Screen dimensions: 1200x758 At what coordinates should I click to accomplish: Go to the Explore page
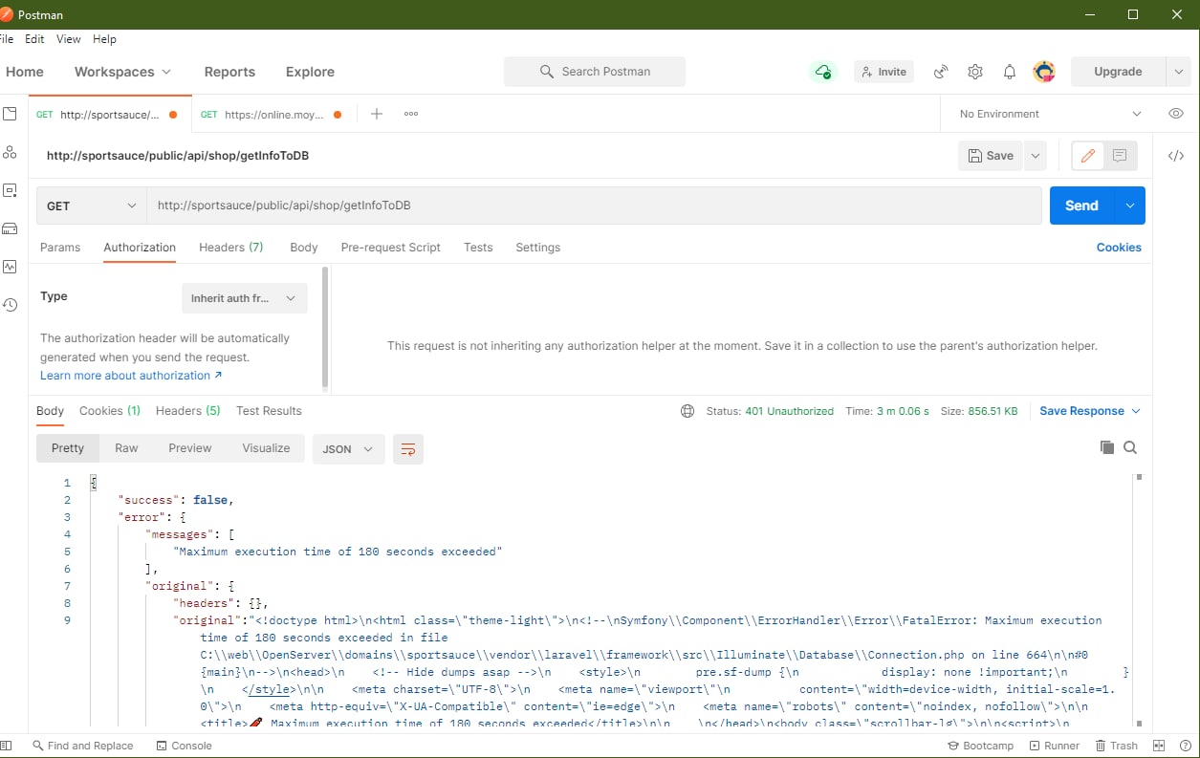(310, 72)
